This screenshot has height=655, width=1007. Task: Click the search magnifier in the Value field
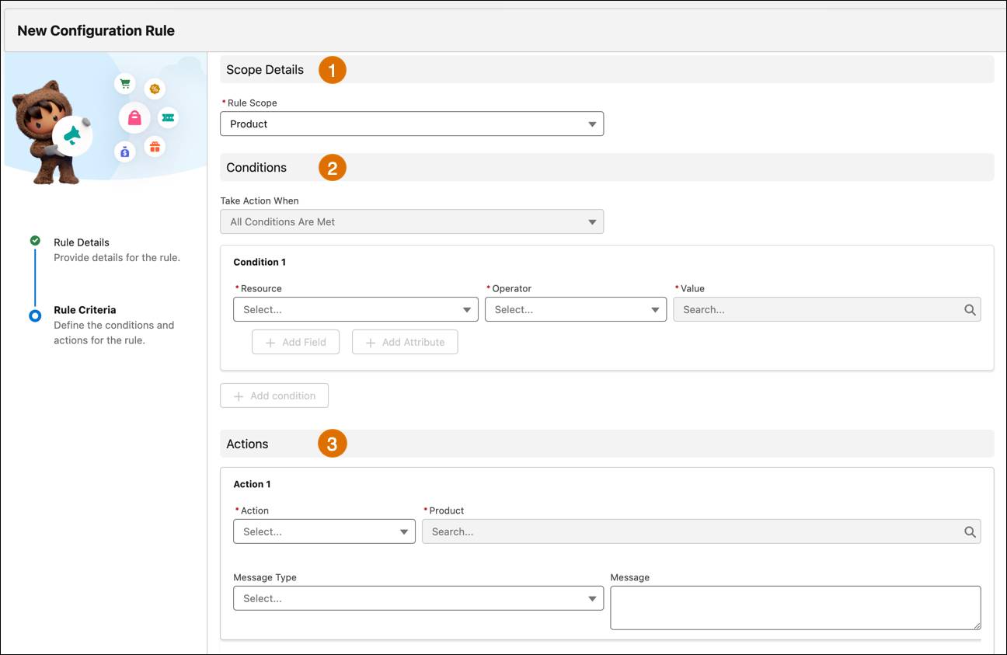pos(969,309)
